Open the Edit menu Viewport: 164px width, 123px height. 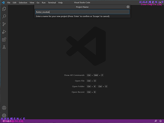(x=14, y=2)
